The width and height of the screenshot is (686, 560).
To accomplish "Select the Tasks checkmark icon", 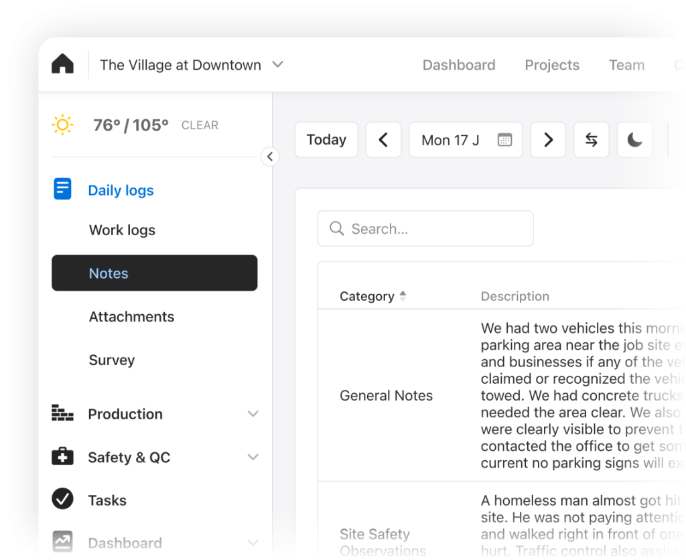I will point(62,500).
